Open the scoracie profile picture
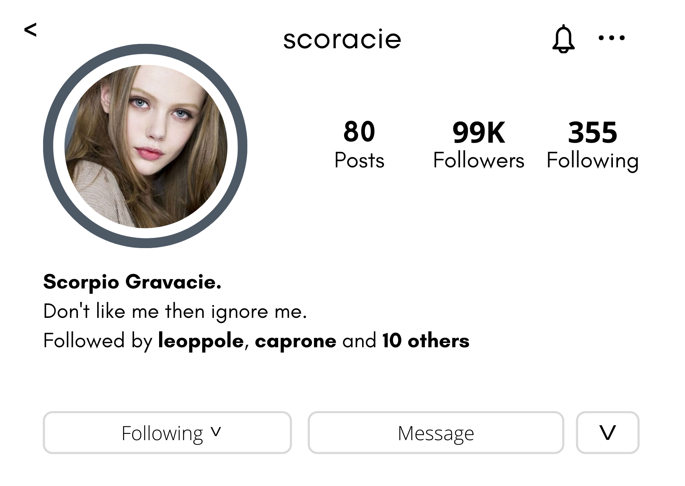 tap(145, 146)
